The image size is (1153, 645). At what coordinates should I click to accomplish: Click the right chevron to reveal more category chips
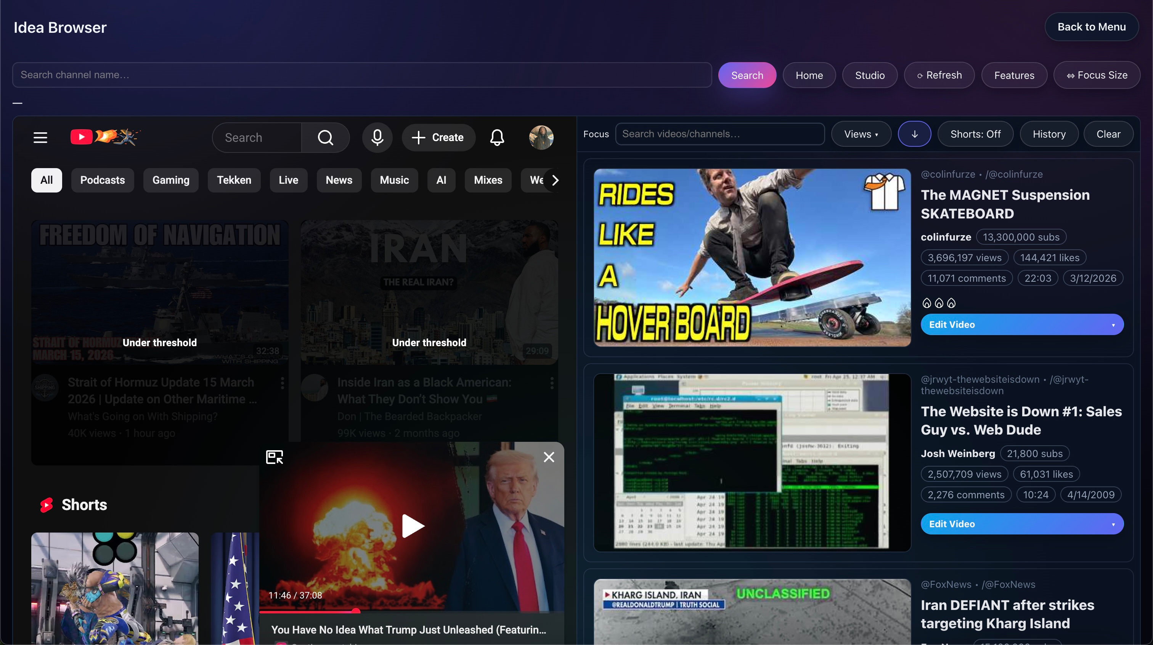click(556, 180)
